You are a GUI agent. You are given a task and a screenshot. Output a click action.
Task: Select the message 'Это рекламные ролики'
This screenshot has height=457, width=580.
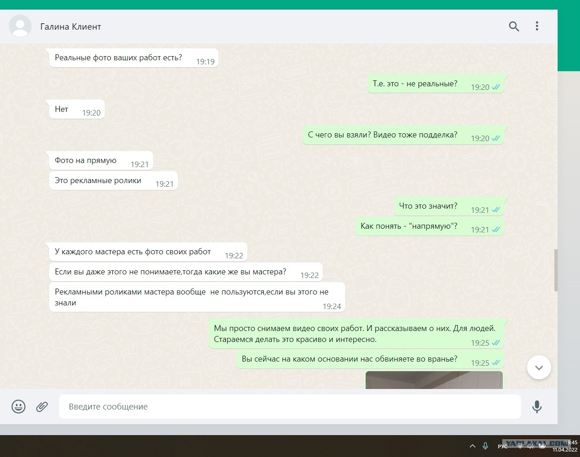pyautogui.click(x=113, y=180)
